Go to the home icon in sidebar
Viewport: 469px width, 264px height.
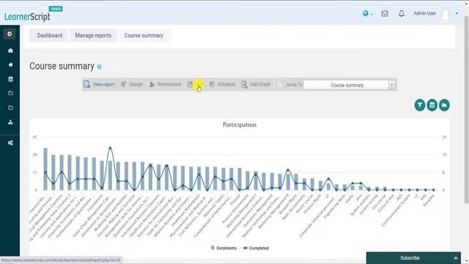(x=10, y=65)
